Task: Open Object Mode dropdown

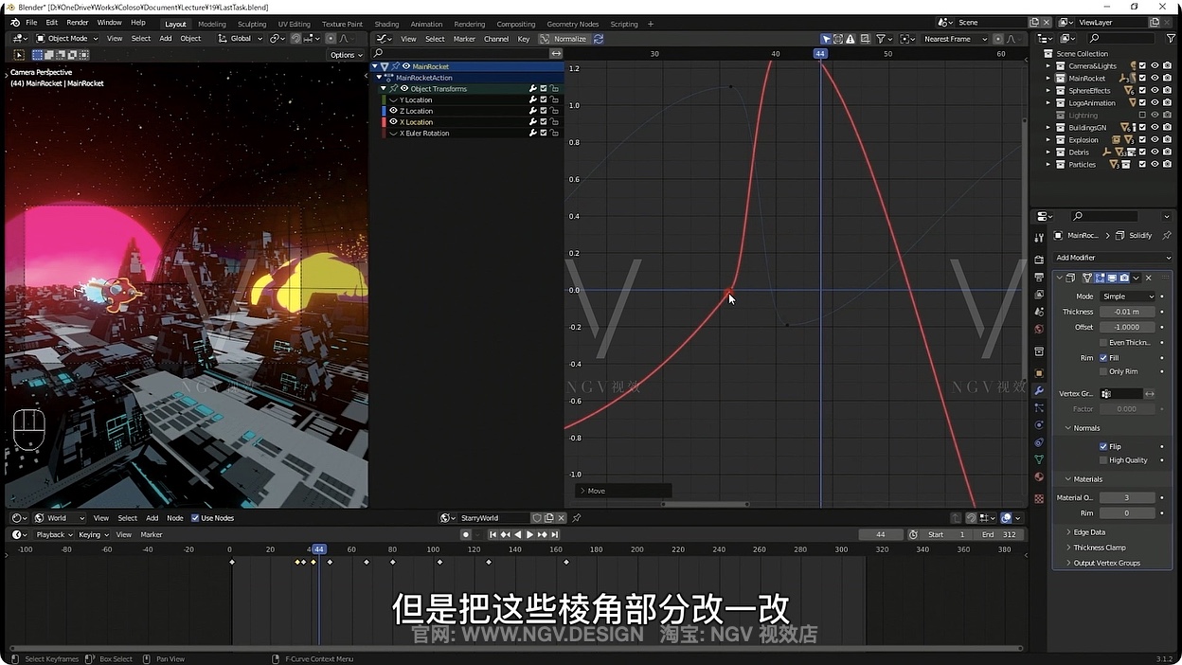Action: click(x=66, y=38)
